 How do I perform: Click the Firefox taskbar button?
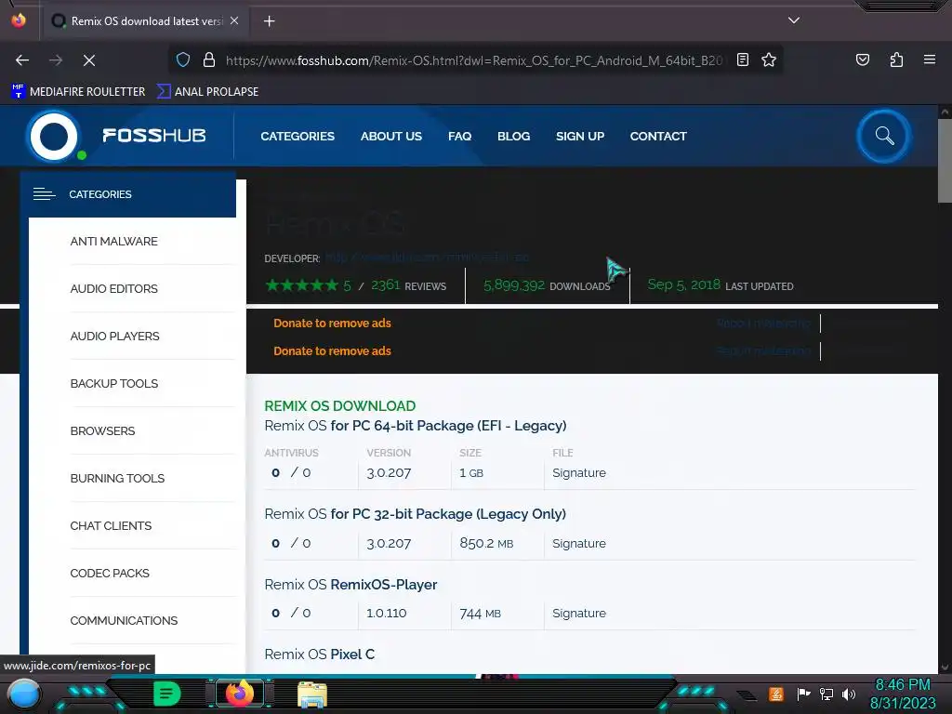(239, 694)
